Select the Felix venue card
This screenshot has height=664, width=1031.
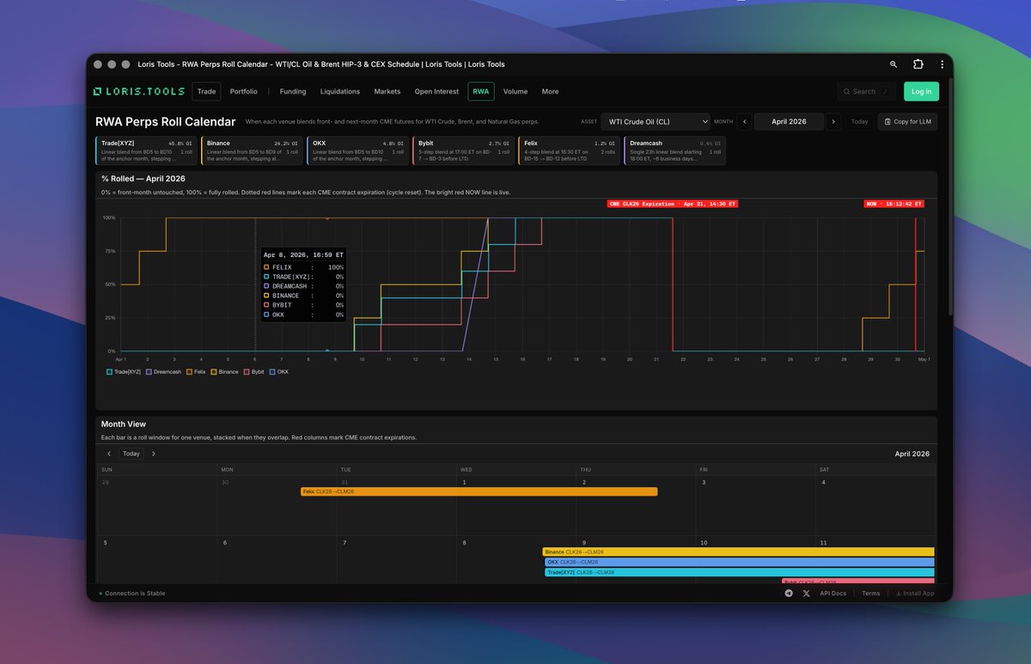point(570,150)
